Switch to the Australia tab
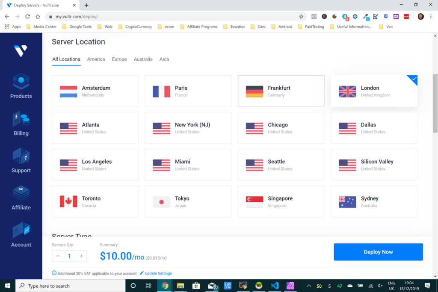 [143, 59]
